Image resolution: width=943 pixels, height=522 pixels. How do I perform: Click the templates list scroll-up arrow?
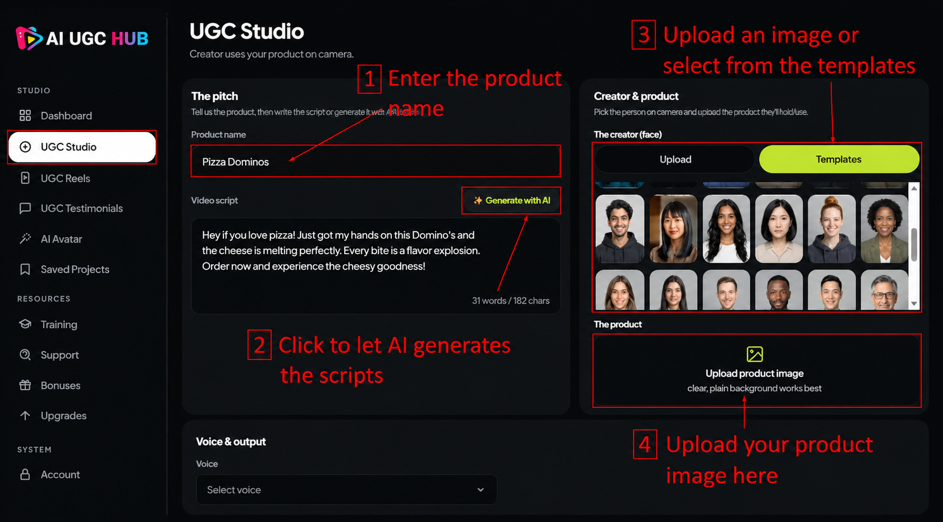(x=914, y=188)
